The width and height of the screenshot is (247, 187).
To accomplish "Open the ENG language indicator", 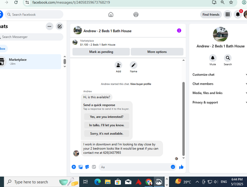I will pyautogui.click(x=224, y=182).
